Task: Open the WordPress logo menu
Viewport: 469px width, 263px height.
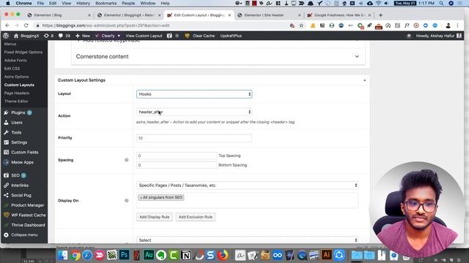Action: [6, 36]
